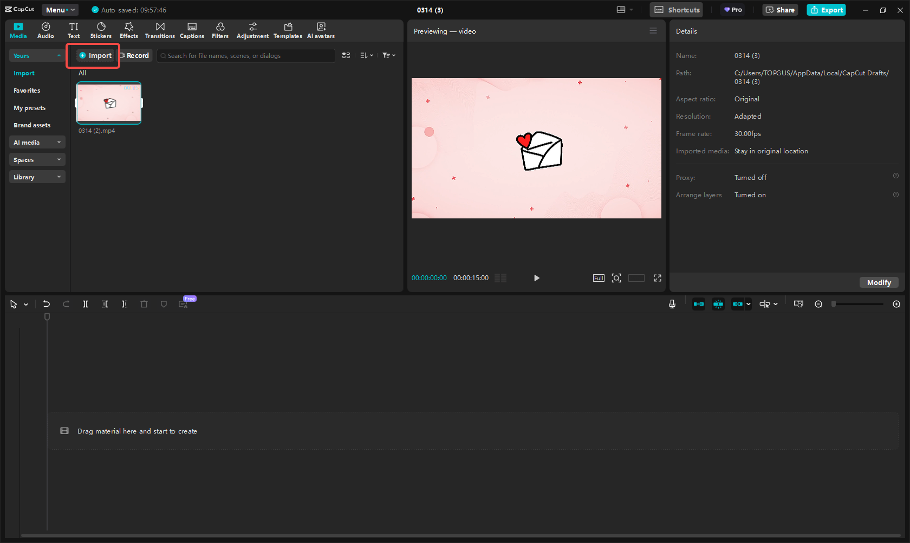
Task: Expand the AI media section
Action: 37,143
